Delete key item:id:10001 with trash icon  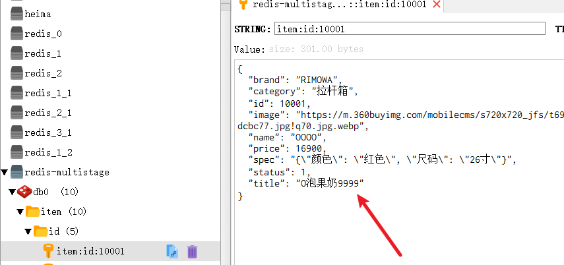coord(192,251)
